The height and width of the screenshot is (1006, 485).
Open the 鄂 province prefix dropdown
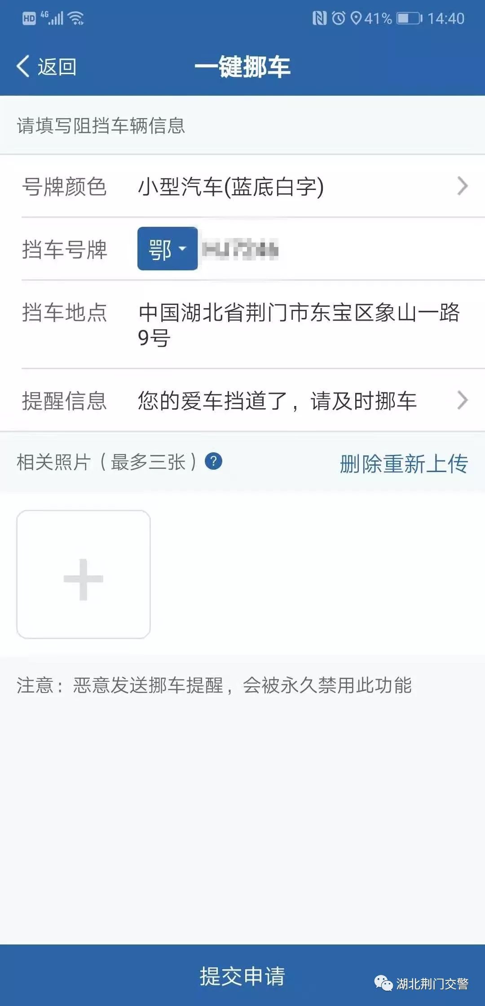[x=168, y=249]
